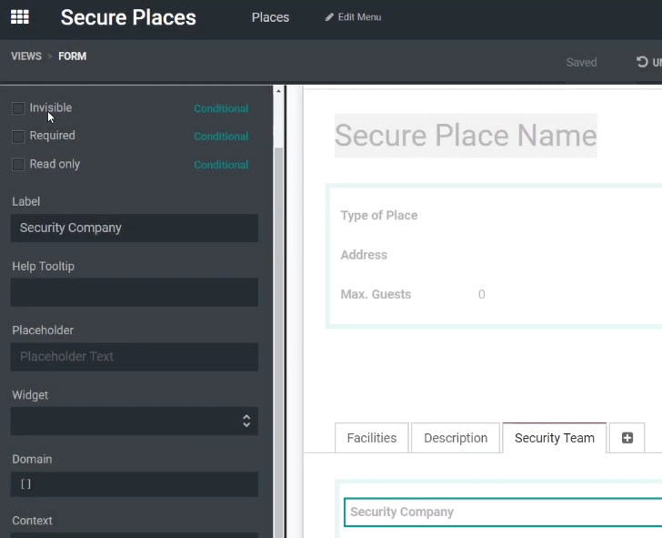Open Conditional settings for Required

(221, 137)
